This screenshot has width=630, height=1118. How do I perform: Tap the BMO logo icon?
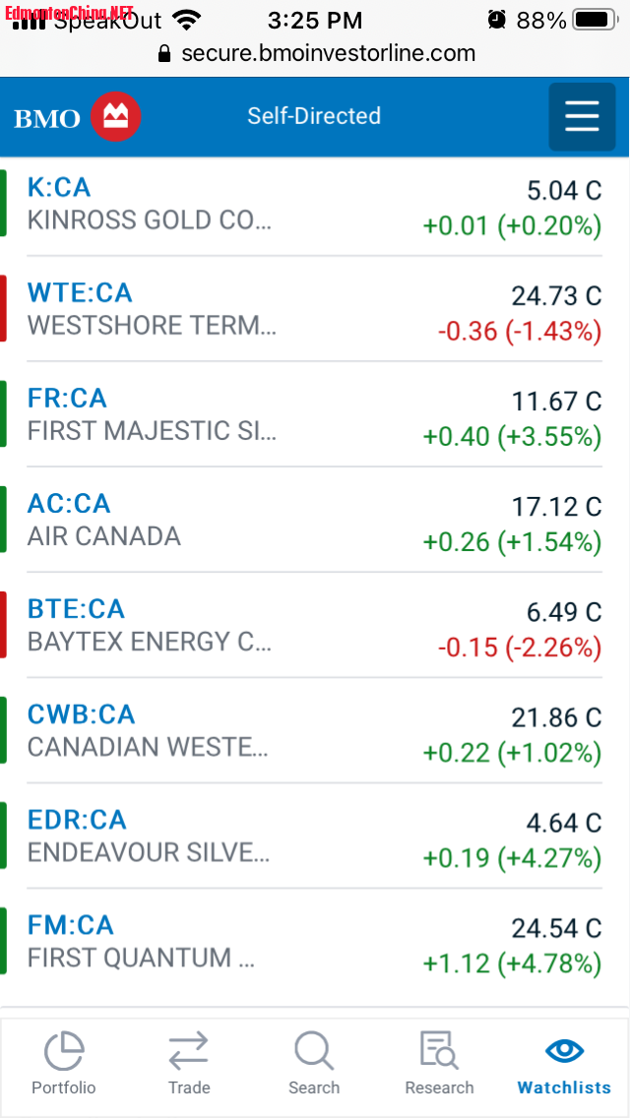point(116,117)
